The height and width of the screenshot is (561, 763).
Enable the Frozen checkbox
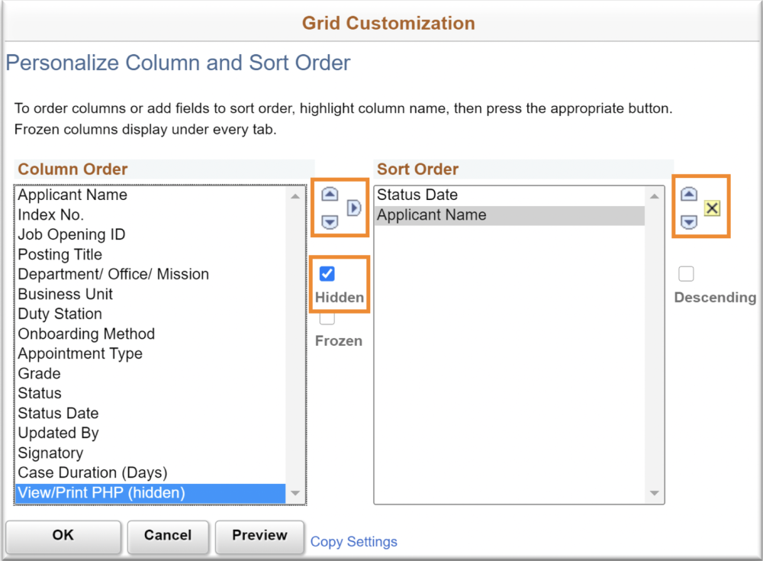pos(327,318)
